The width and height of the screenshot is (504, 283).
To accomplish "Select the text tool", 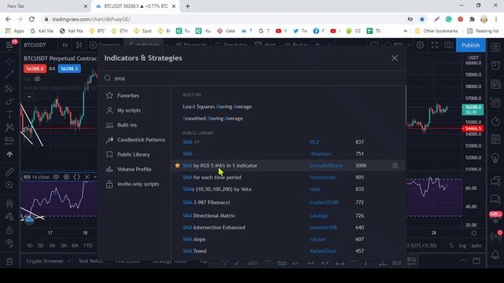I will coord(9,114).
